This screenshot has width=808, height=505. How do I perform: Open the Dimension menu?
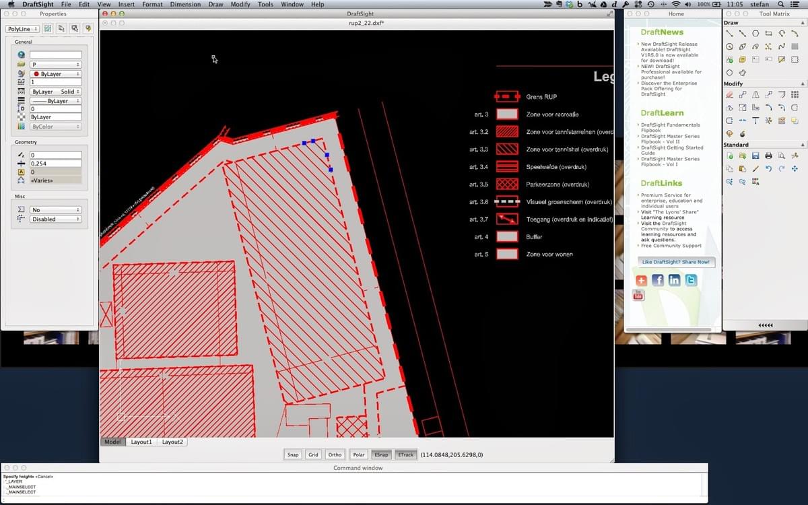185,4
